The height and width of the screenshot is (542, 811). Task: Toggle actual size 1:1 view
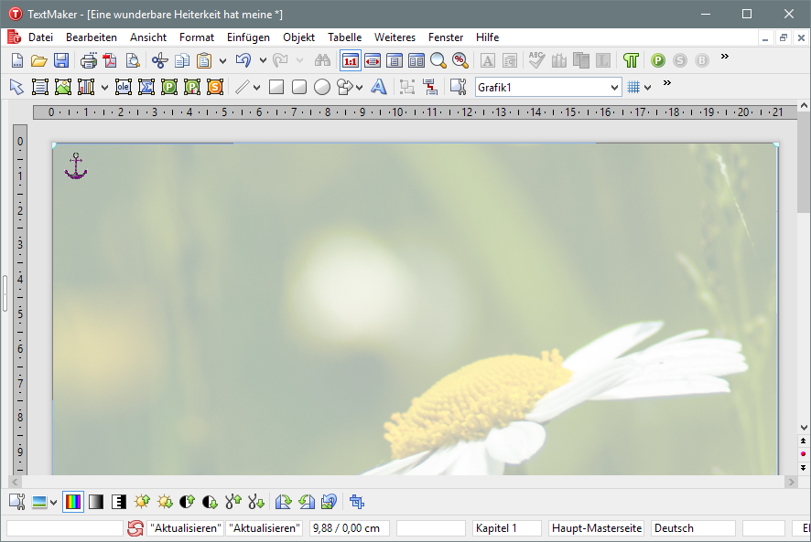click(351, 60)
